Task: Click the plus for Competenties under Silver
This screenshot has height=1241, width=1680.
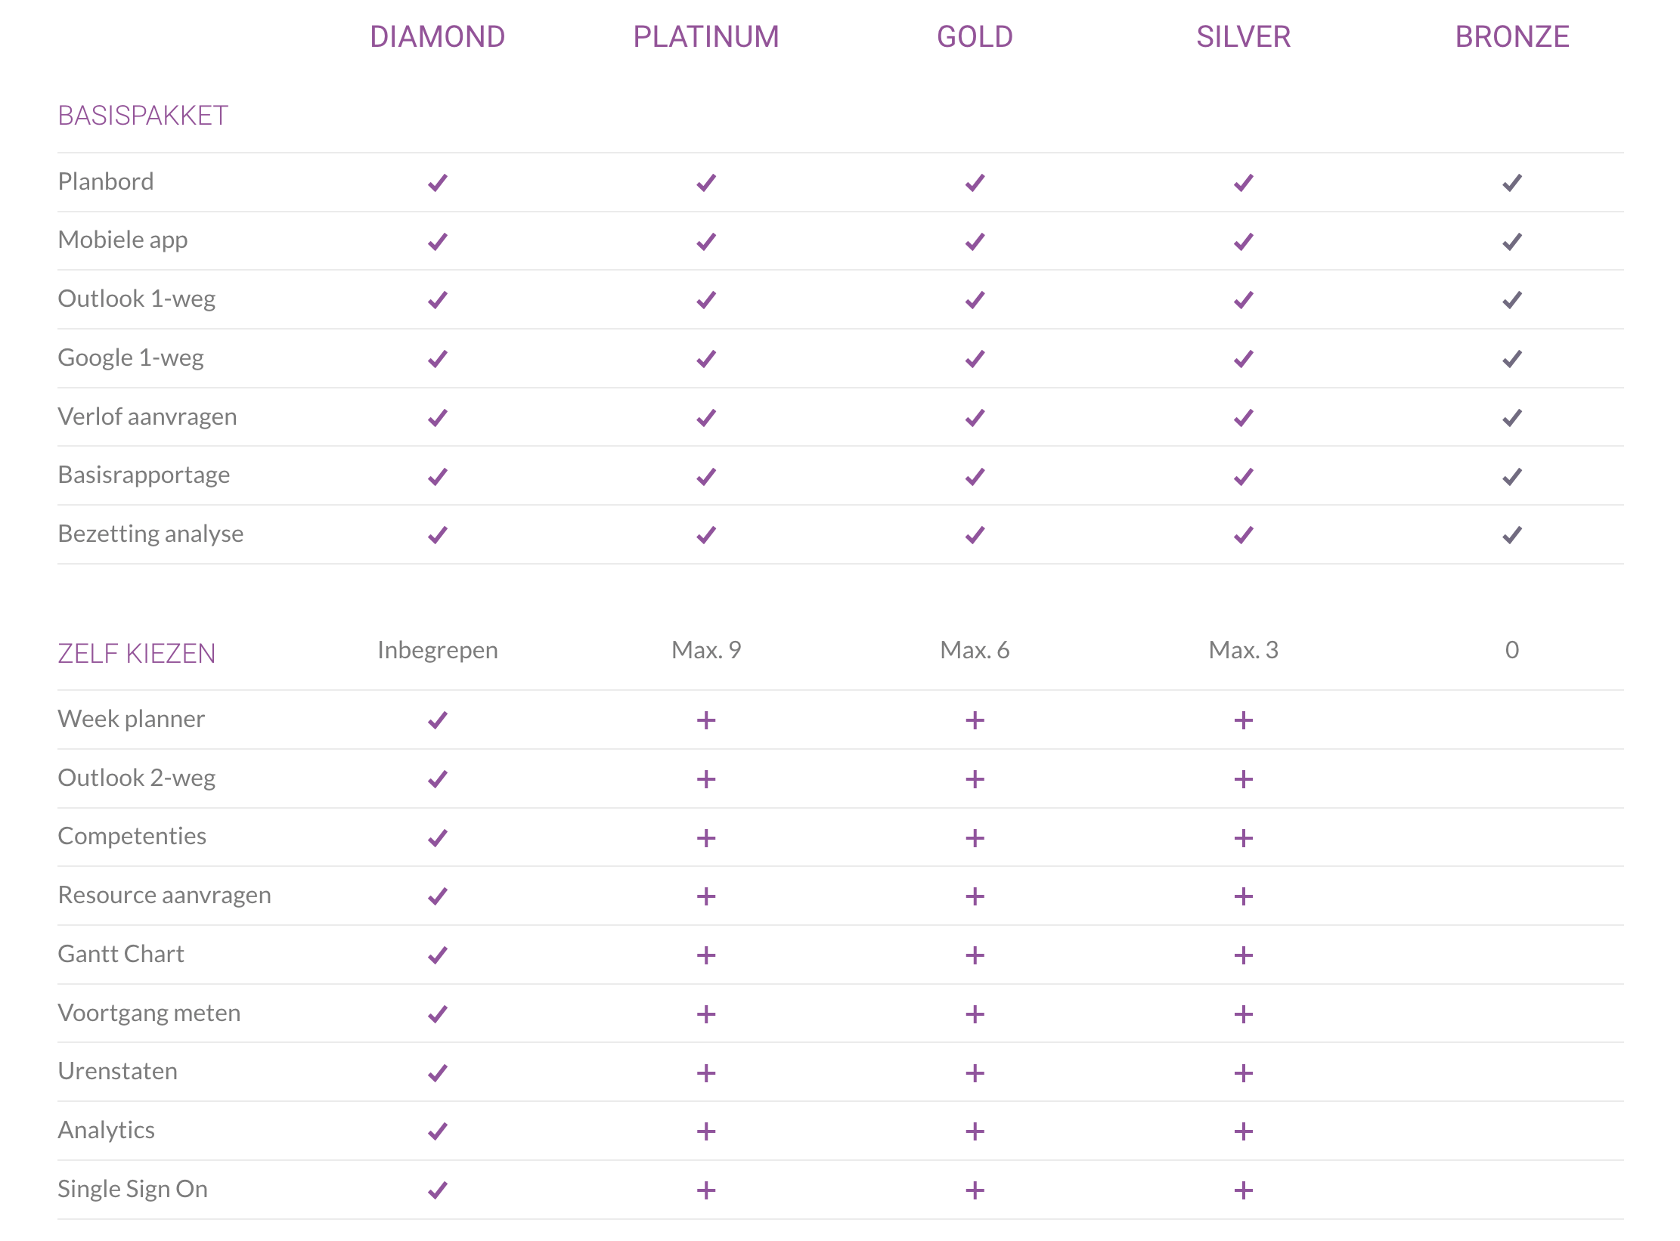Action: pyautogui.click(x=1243, y=838)
